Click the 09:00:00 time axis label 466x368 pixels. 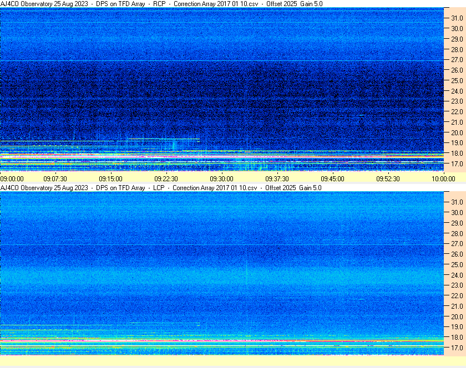12,179
